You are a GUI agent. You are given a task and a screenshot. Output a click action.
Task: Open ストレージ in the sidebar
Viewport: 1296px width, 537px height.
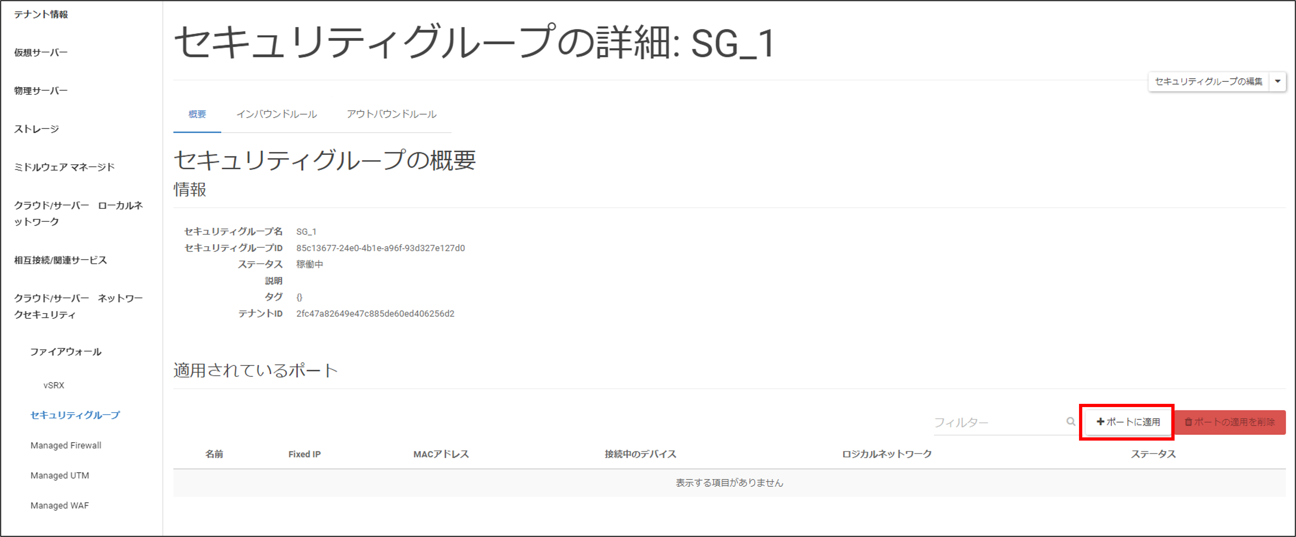(x=36, y=129)
